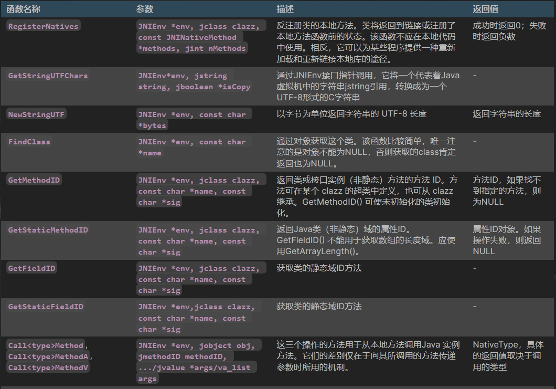The width and height of the screenshot is (556, 389).
Task: Click return value '返回字符串的长度'
Action: click(506, 113)
